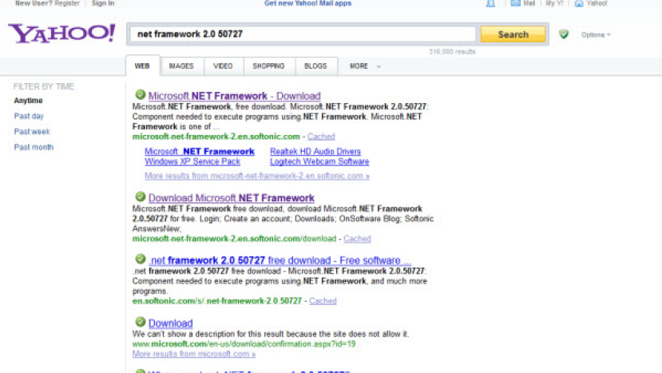Click green checkmark beside Download Microsoft .NET Framework

(140, 197)
